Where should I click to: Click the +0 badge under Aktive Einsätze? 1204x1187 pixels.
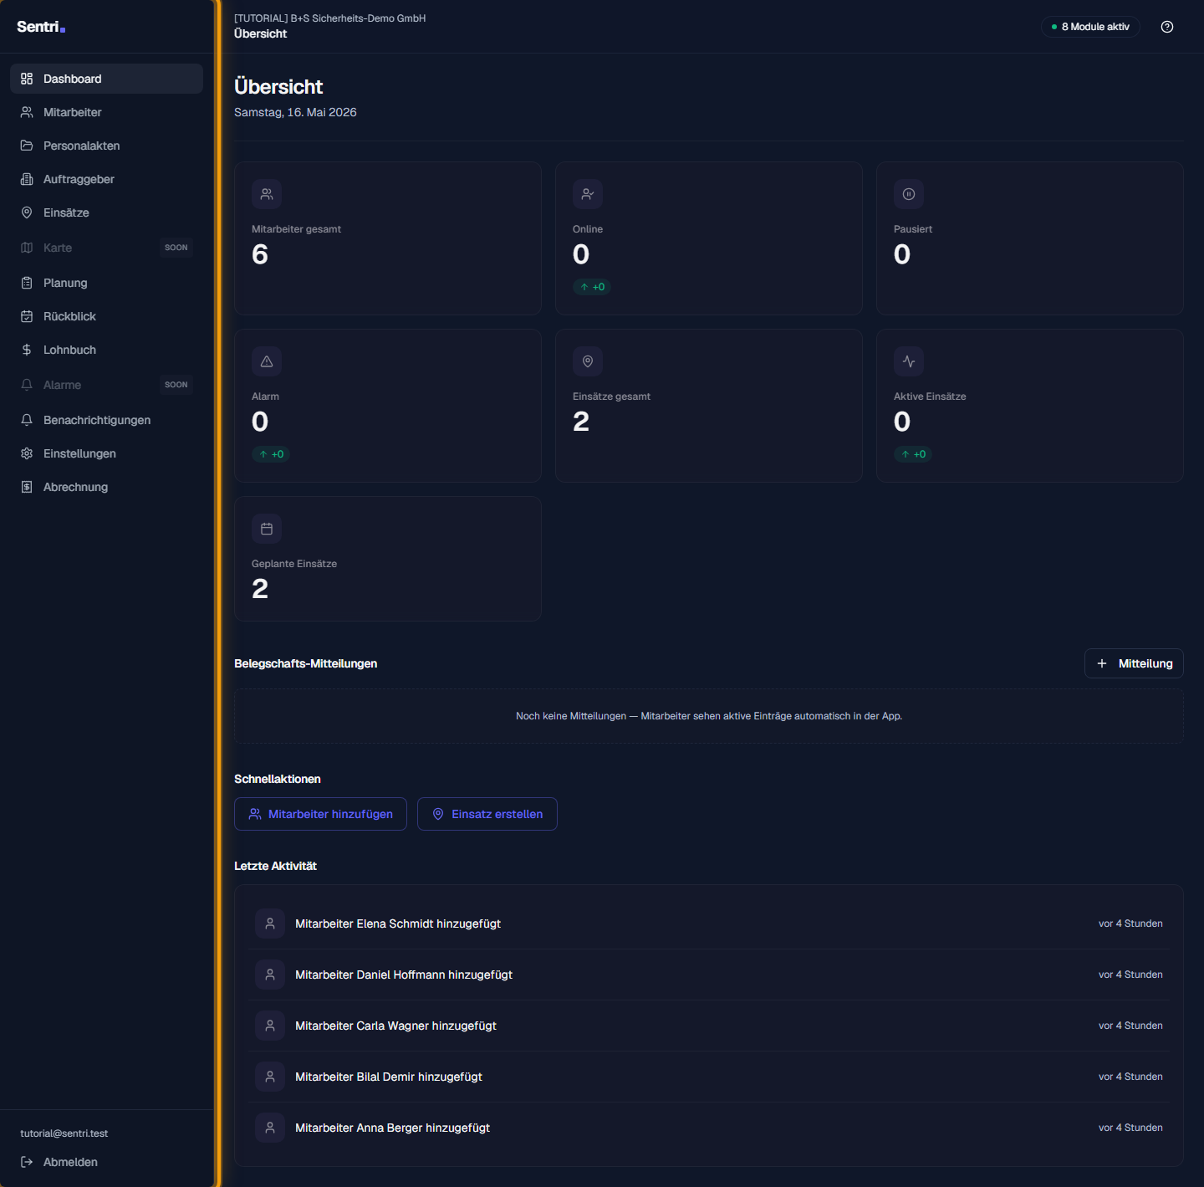point(913,454)
